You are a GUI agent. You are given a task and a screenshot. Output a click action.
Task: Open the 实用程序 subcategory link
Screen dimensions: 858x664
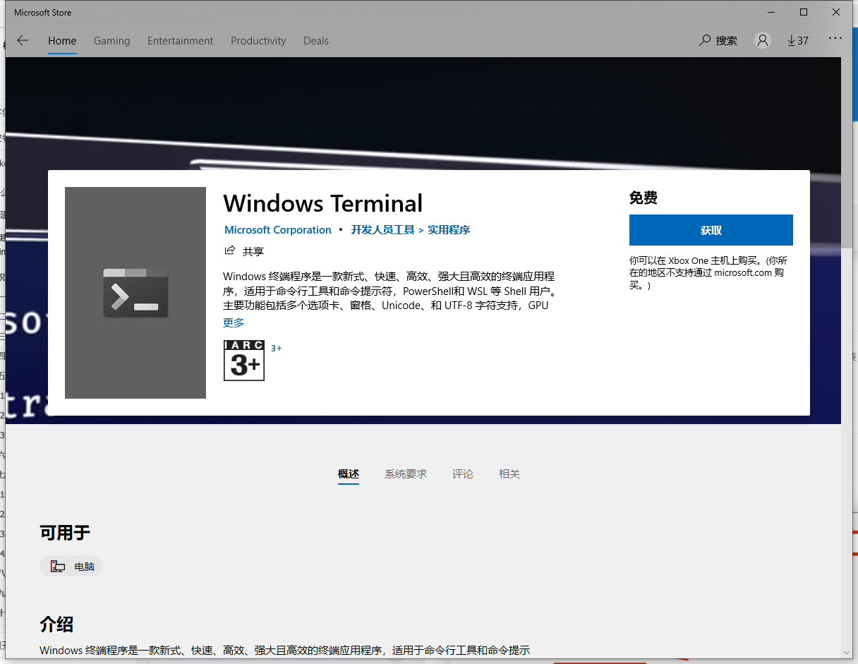[449, 230]
